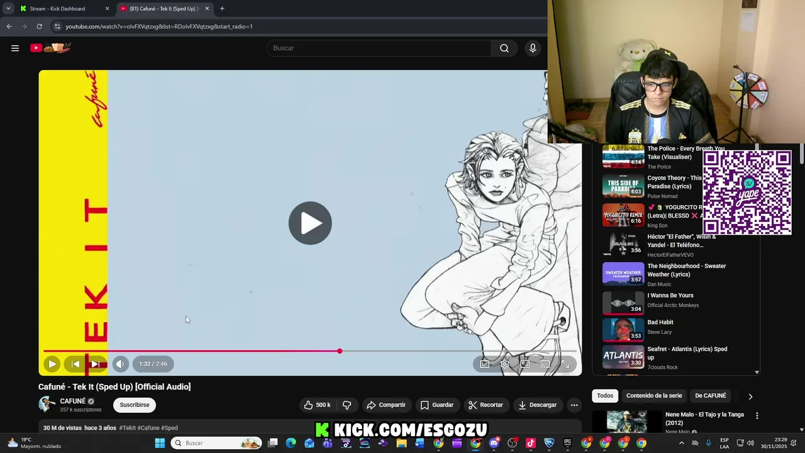The image size is (805, 453).
Task: Click unplayed part of video progress bar
Action: coord(459,351)
